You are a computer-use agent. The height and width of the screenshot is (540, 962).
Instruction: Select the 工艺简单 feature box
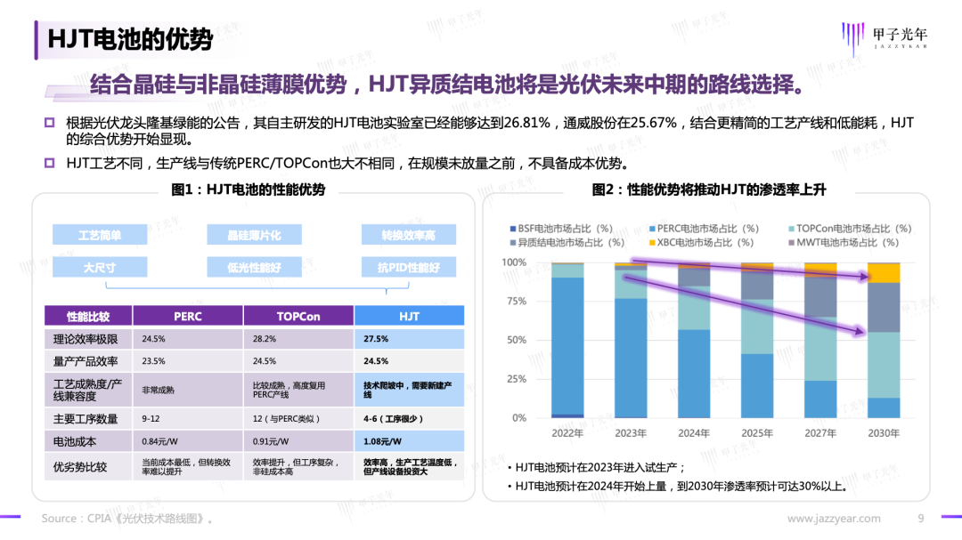[x=100, y=235]
